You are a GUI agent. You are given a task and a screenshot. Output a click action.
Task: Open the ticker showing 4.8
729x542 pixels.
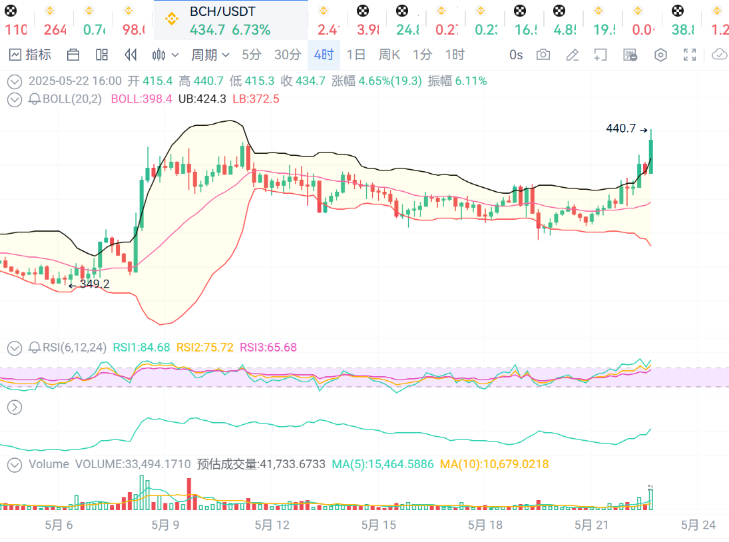pyautogui.click(x=563, y=21)
